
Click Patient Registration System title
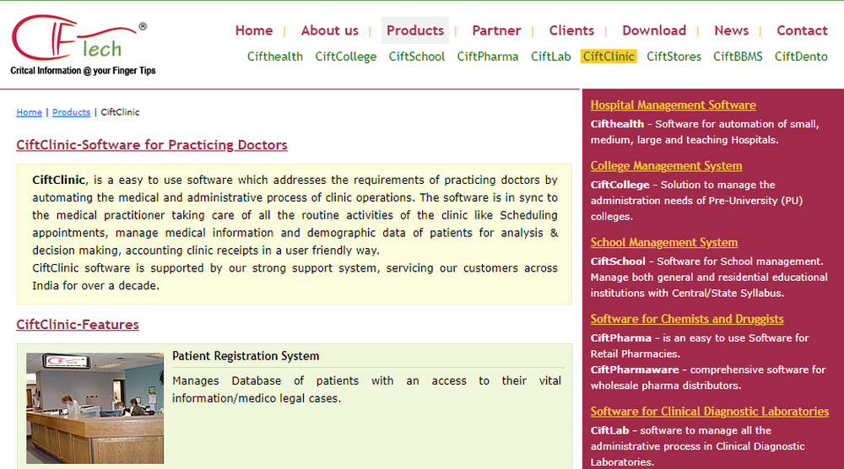[246, 356]
